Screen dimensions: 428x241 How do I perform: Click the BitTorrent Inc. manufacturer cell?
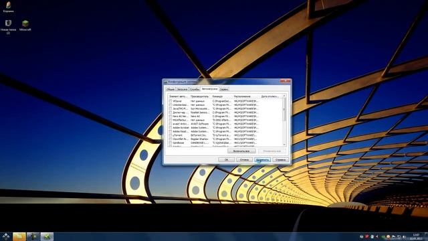pos(199,135)
